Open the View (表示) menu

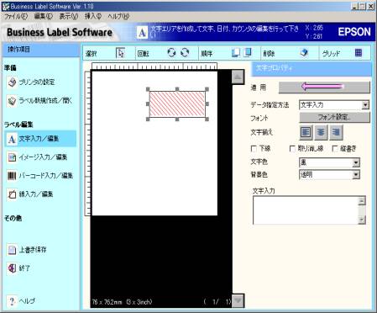click(x=69, y=17)
